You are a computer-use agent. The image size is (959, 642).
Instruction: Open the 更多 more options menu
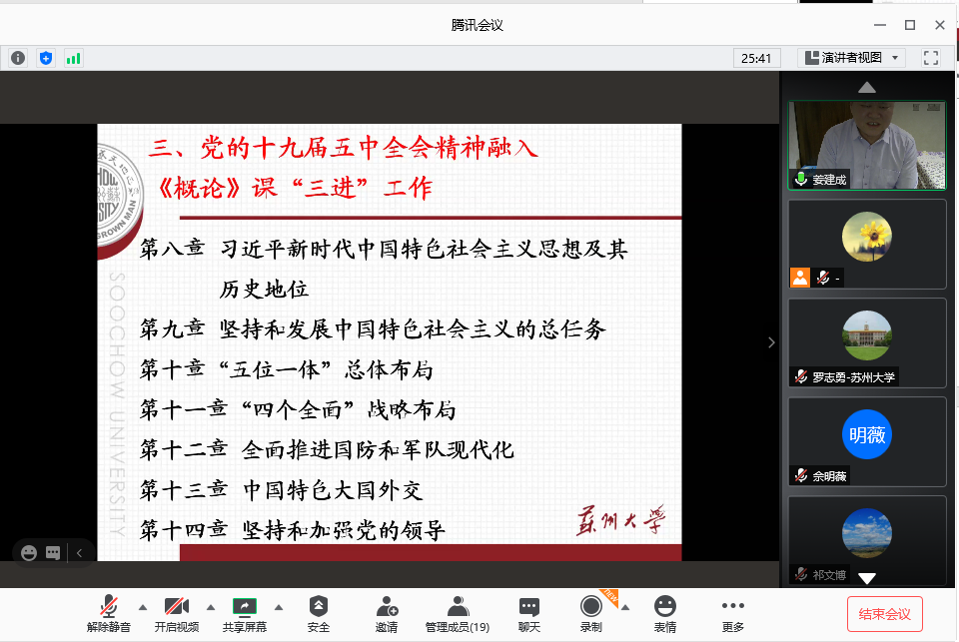(732, 612)
